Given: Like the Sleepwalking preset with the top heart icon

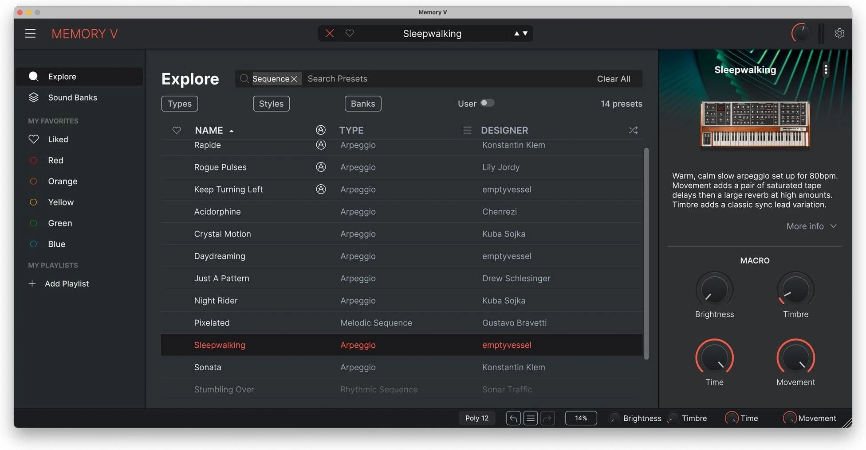Looking at the screenshot, I should 350,33.
